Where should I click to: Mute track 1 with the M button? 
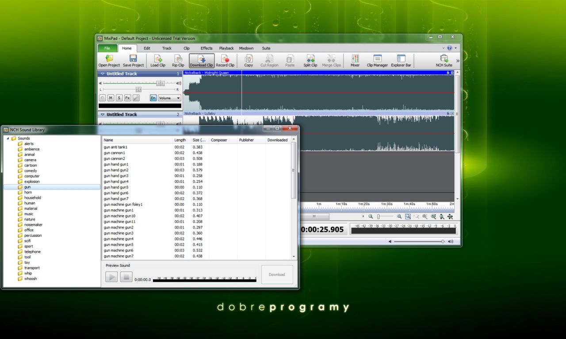point(111,98)
